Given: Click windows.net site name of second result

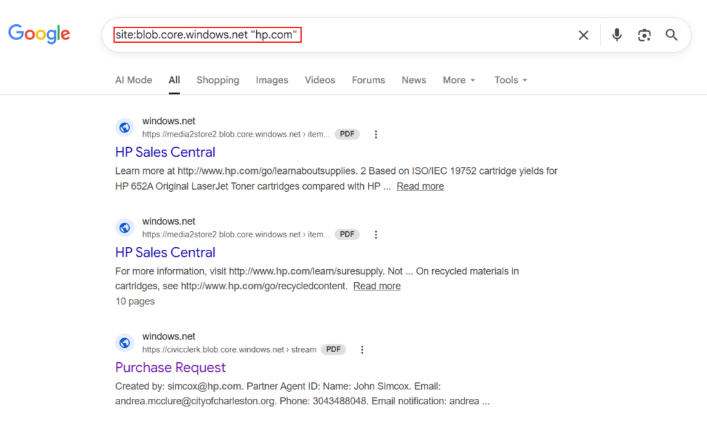Looking at the screenshot, I should 168,222.
